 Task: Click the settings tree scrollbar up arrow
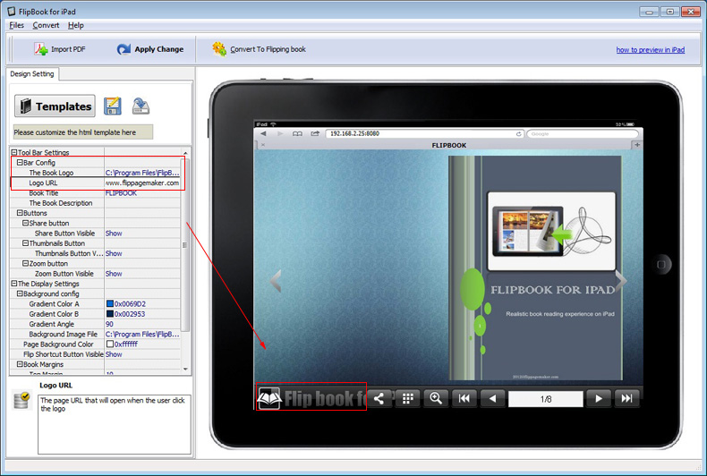[185, 152]
